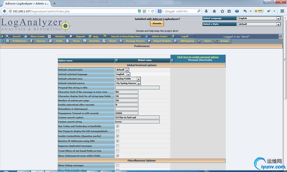Viewport: 287px width, 172px height.
Task: Click here to enable personal options link
Action: (x=198, y=57)
